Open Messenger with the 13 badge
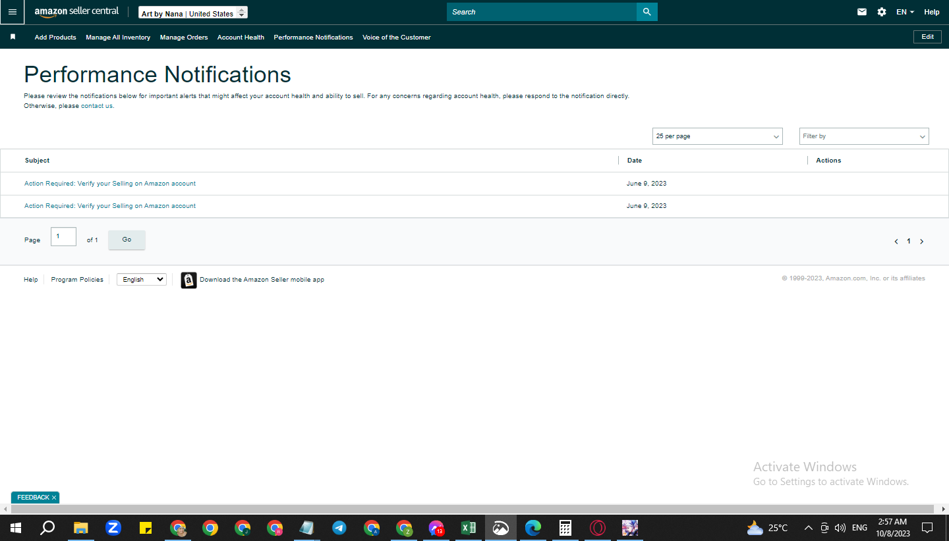949x541 pixels. [x=436, y=528]
